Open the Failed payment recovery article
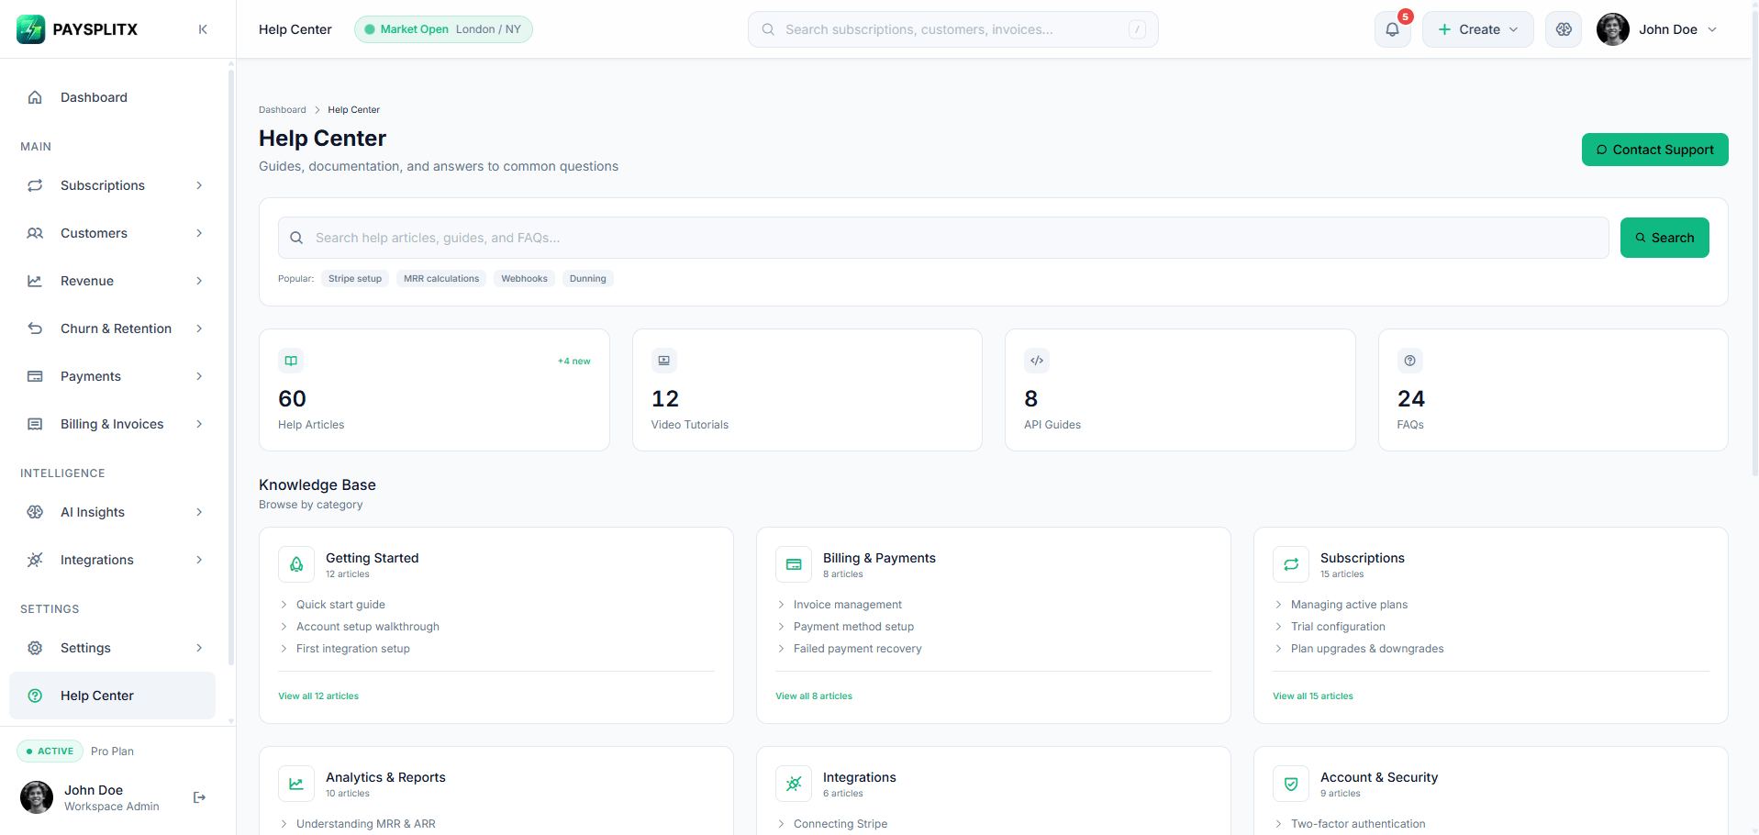Image resolution: width=1759 pixels, height=835 pixels. coord(858,649)
